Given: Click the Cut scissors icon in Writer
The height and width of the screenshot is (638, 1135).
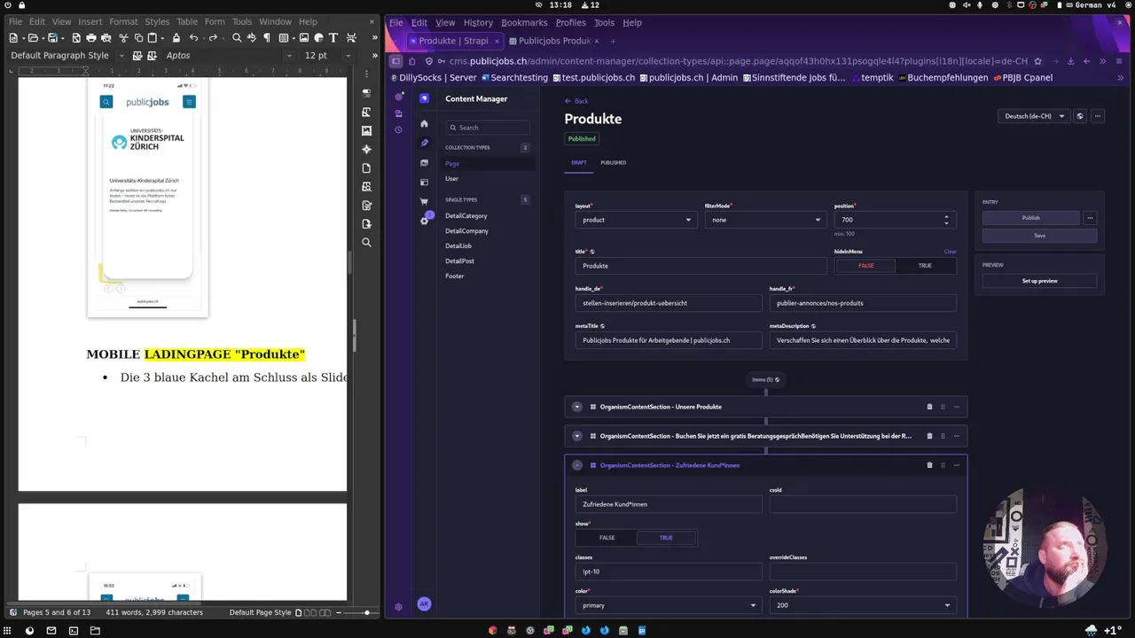Looking at the screenshot, I should [x=124, y=38].
